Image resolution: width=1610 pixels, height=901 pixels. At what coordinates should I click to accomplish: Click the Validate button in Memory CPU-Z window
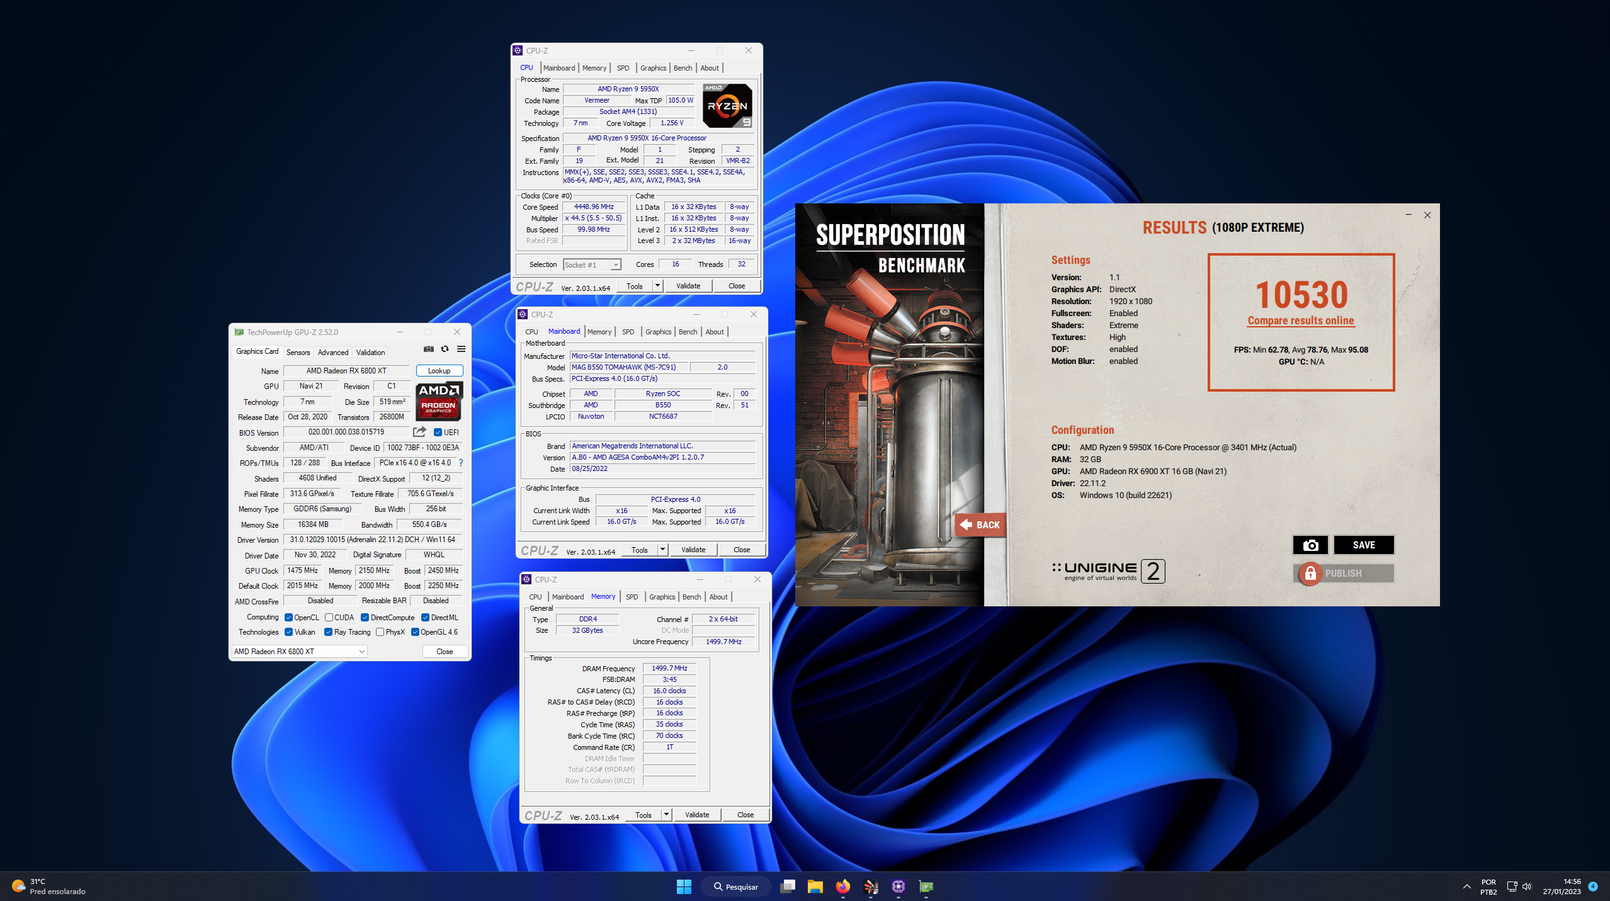tap(697, 815)
